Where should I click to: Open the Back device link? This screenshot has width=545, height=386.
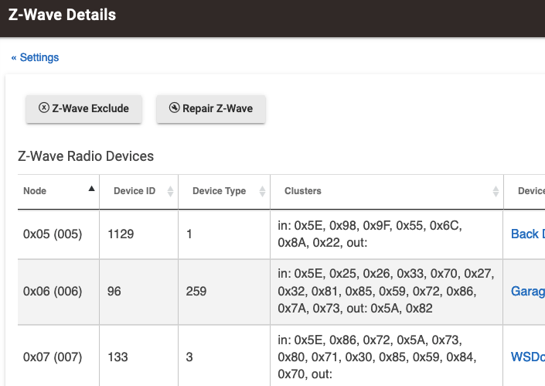(528, 234)
